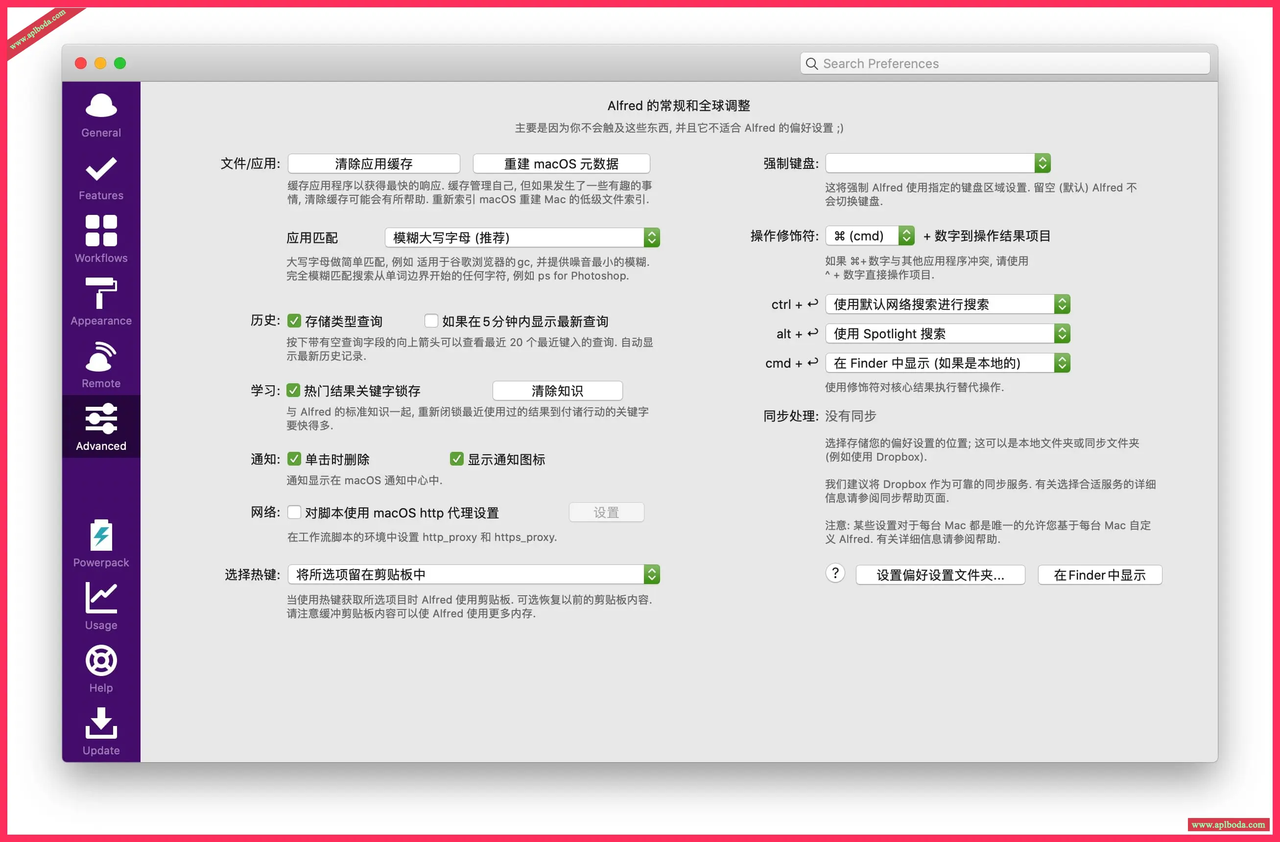Image resolution: width=1280 pixels, height=842 pixels.
Task: Open the General preferences section
Action: [x=101, y=115]
